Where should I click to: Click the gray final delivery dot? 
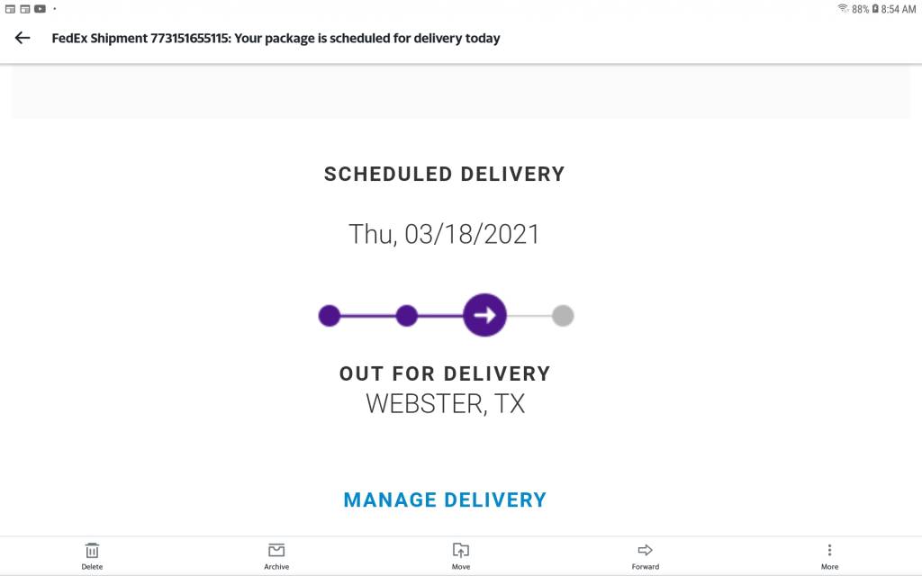coord(563,316)
